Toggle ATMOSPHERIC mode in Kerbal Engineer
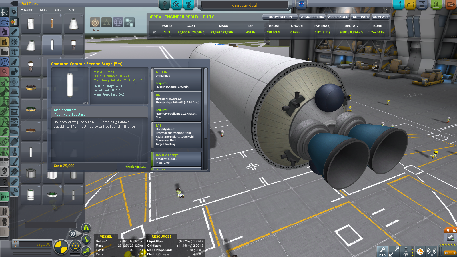Viewport: 457px width, 257px height. pos(312,17)
